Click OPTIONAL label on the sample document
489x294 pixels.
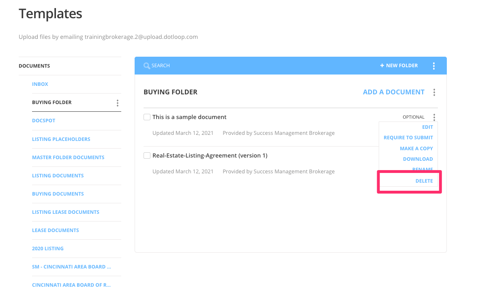[413, 117]
